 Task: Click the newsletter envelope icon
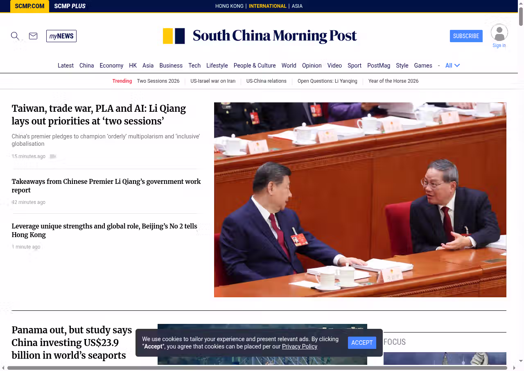(x=33, y=36)
